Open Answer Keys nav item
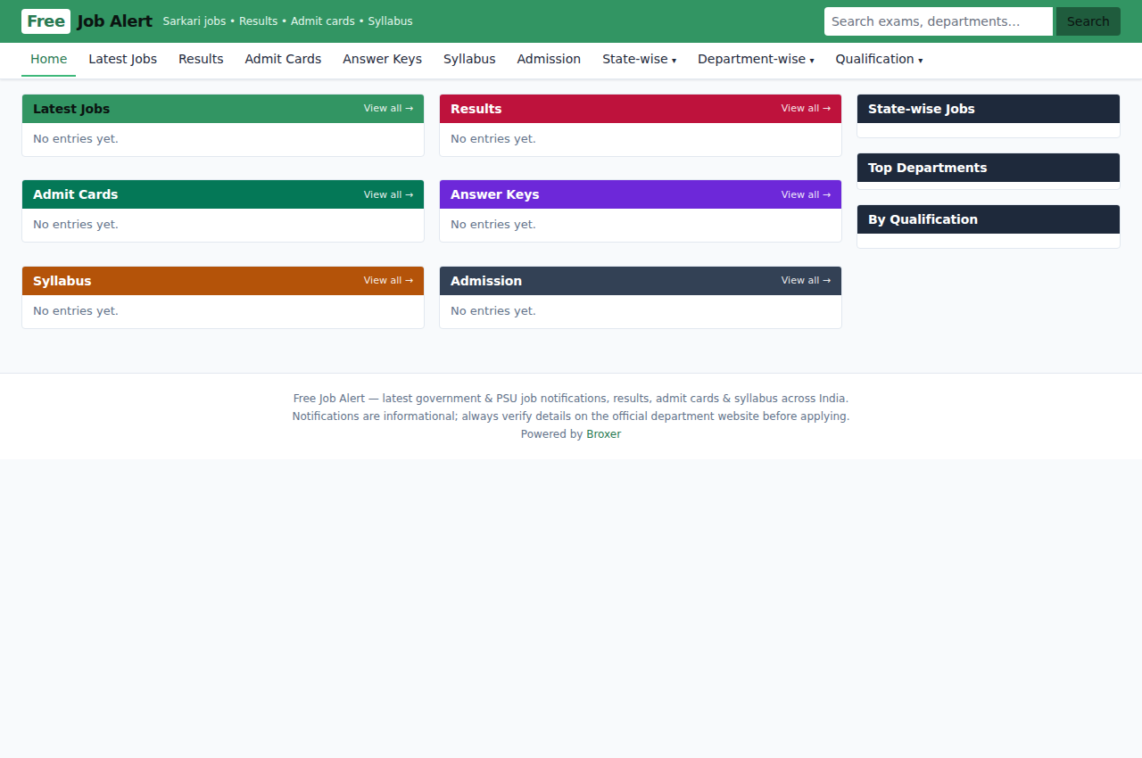1142x758 pixels. click(382, 59)
